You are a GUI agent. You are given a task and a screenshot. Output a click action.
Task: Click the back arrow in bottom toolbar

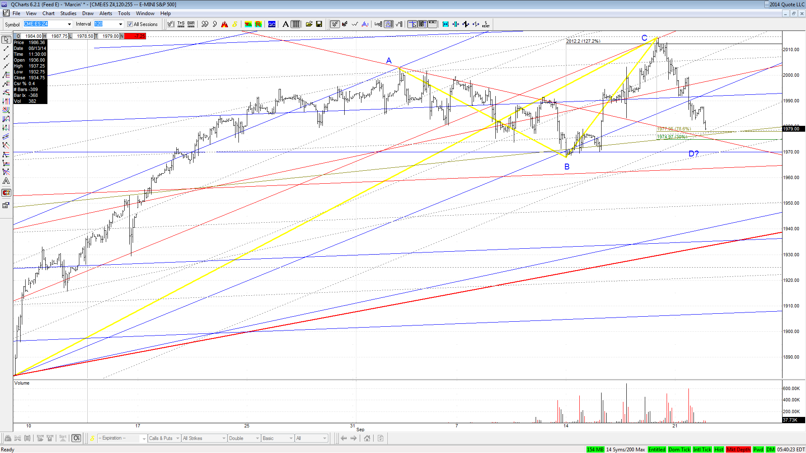(344, 438)
